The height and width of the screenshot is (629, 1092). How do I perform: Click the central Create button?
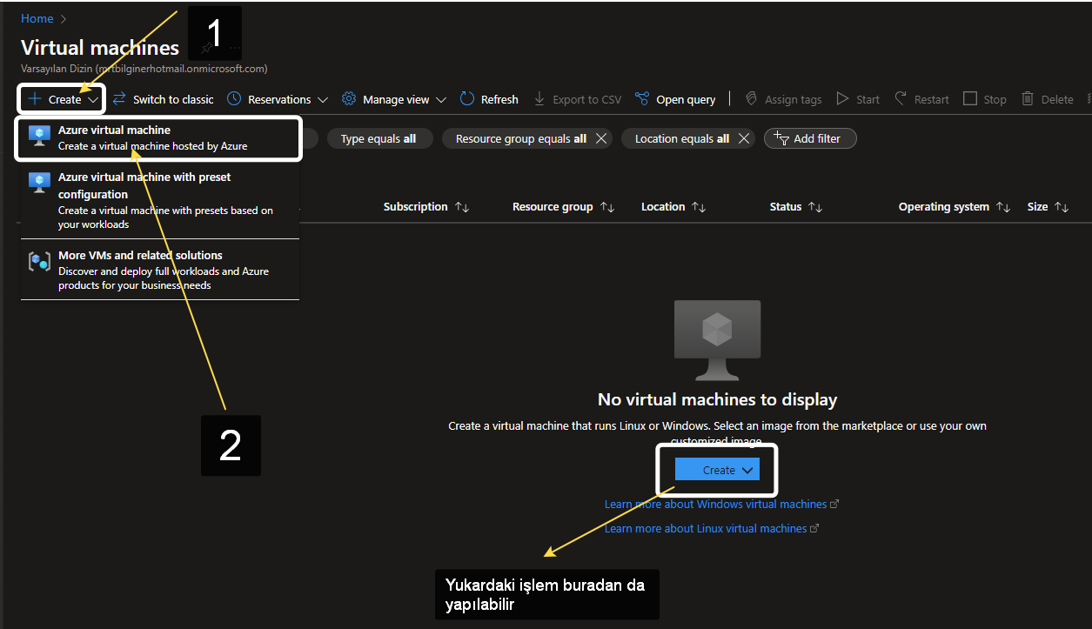715,469
